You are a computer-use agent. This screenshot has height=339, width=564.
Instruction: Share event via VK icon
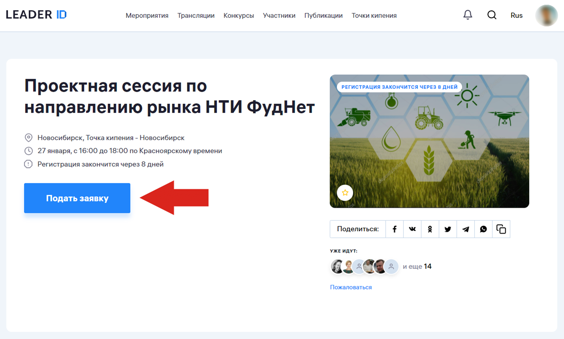(x=412, y=229)
